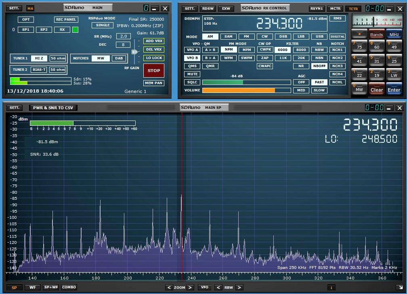Open SETT. in Main SP window
407x294 pixels.
[x=14, y=108]
